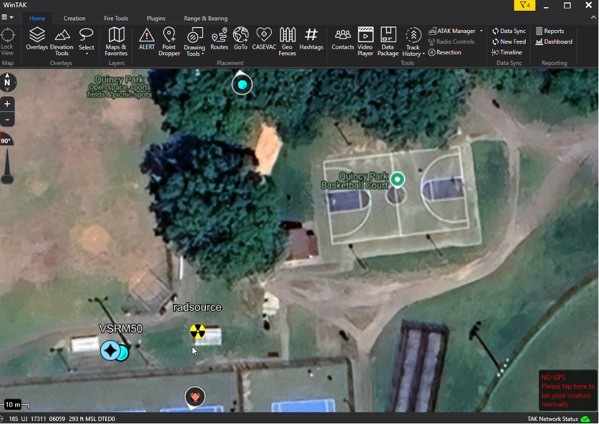Switch to the Creation tab
This screenshot has height=424, width=599.
click(x=74, y=19)
